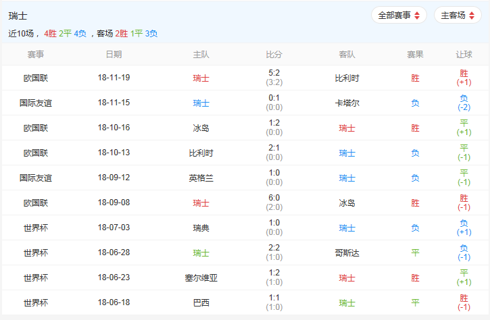490x320 pixels.
Task: Click the 比利时 away team on 18-11-19
Action: click(x=347, y=78)
